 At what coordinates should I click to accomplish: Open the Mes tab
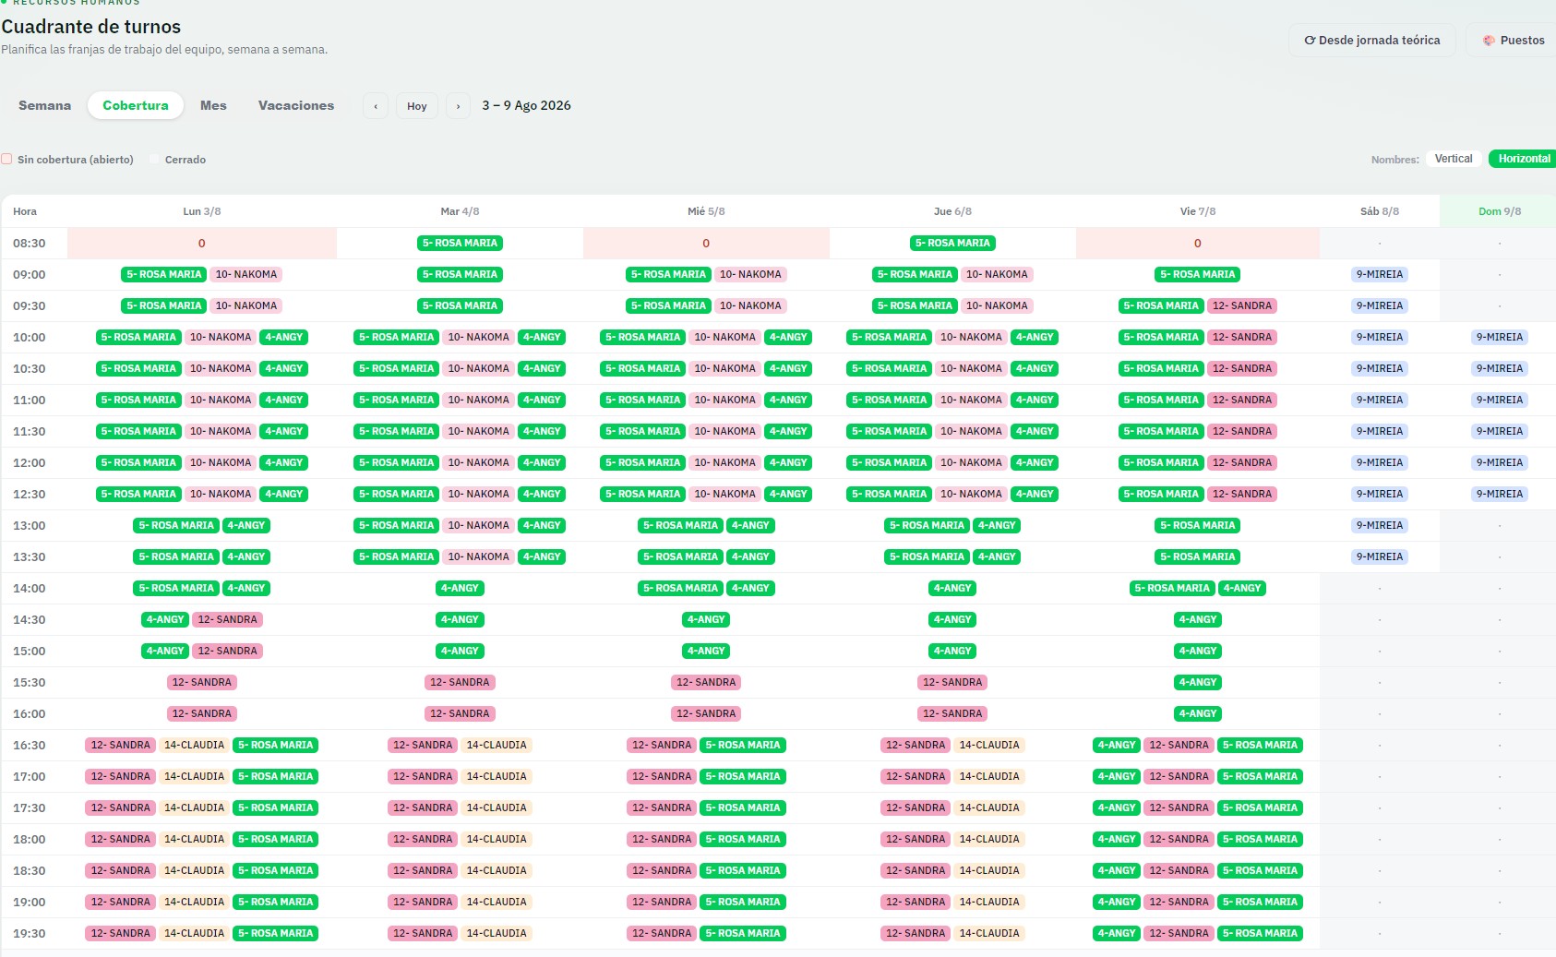(x=213, y=105)
